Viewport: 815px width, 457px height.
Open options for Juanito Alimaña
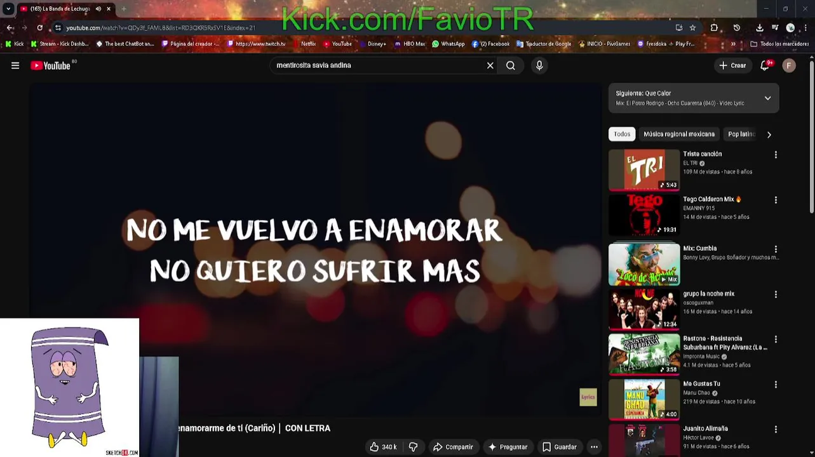[776, 430]
